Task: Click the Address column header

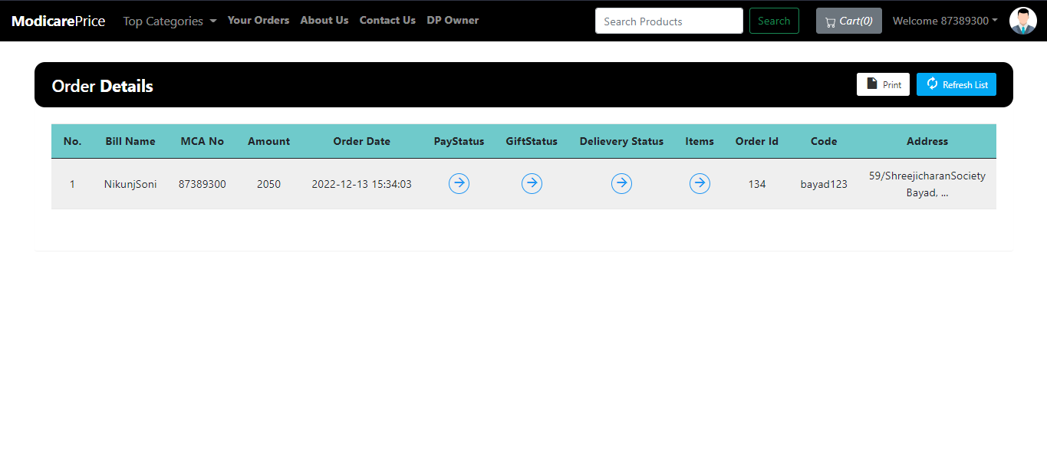Action: point(927,141)
